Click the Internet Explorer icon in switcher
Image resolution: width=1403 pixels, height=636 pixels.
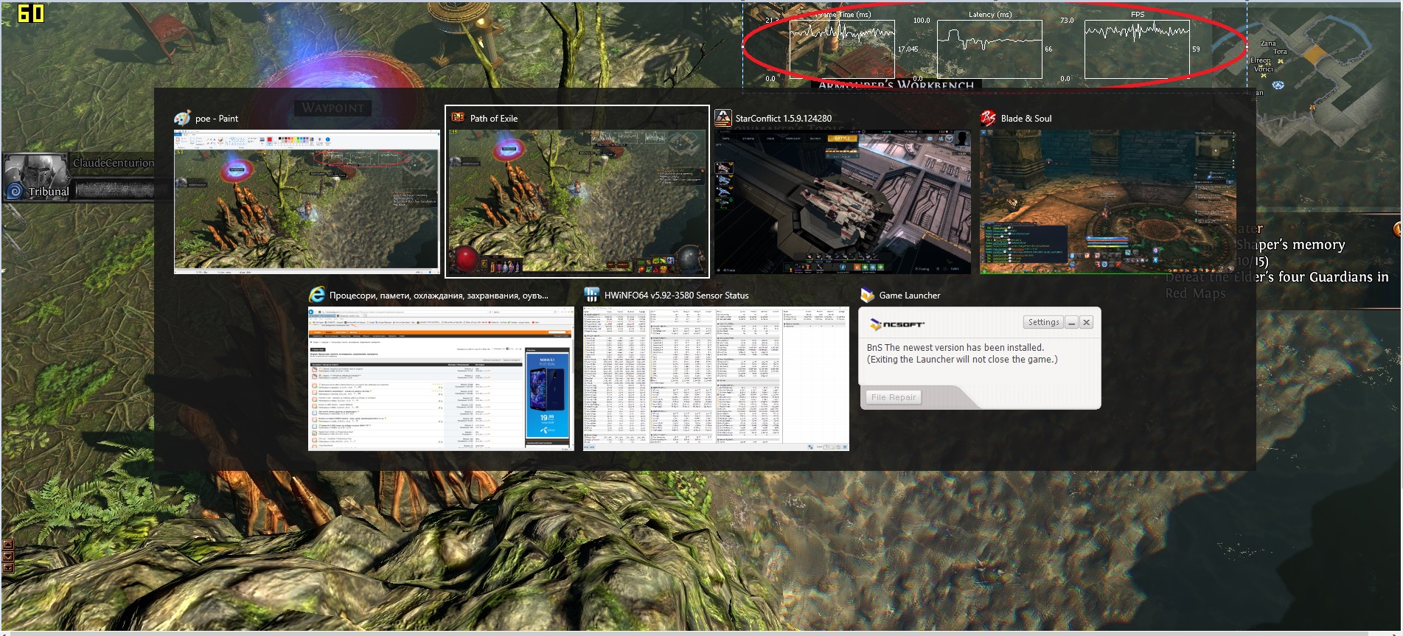[317, 295]
